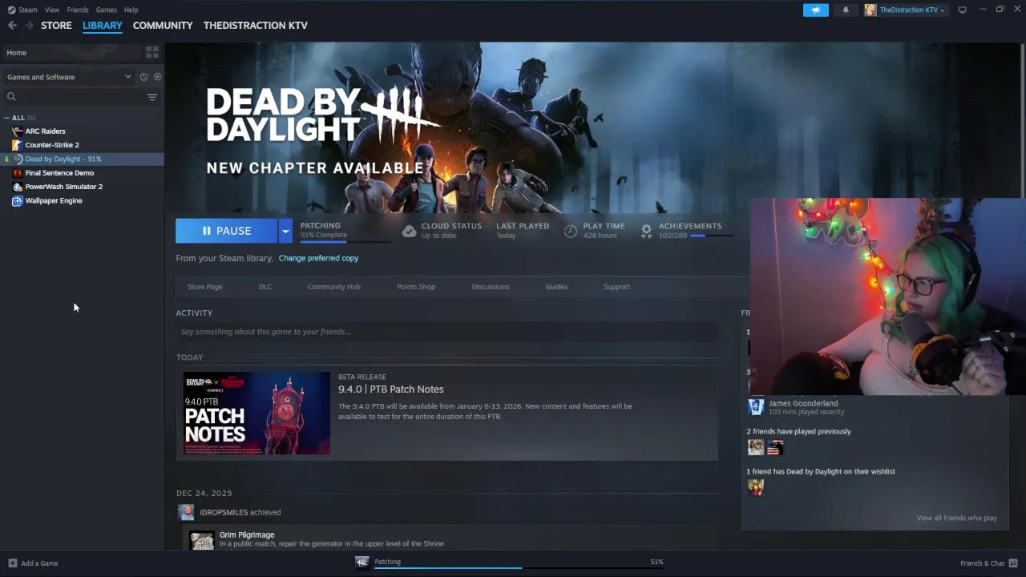Open the bottom Patching downloads bar
This screenshot has height=577, width=1026.
point(510,563)
